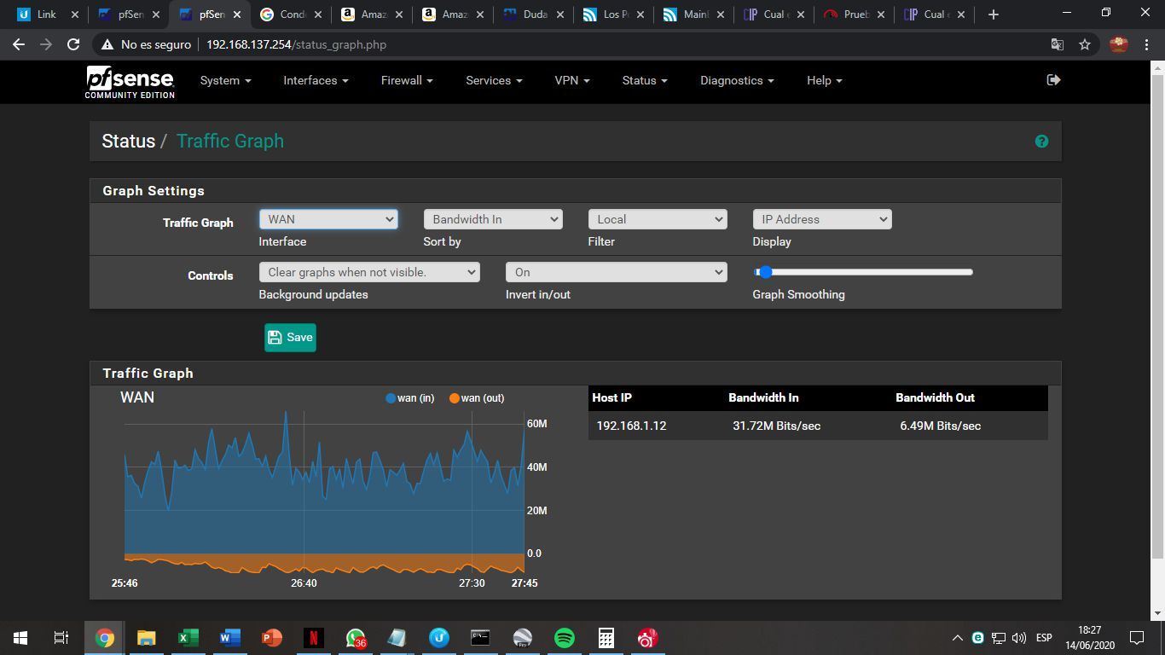Open the VPN menu

pos(571,80)
